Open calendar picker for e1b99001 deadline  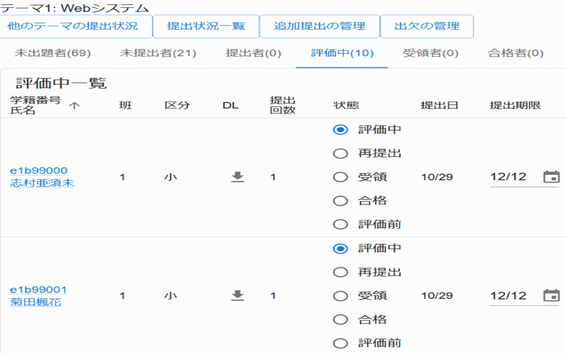point(551,296)
